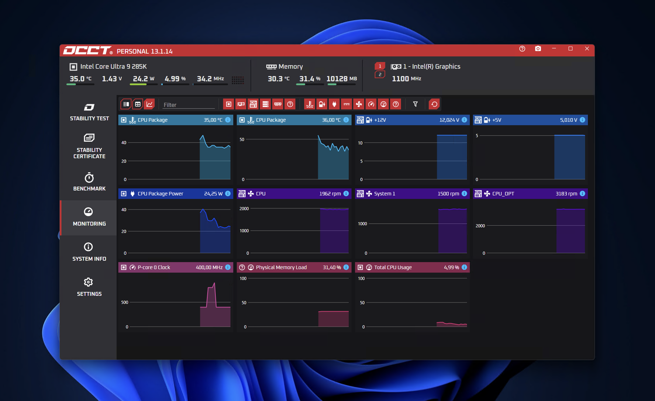Reset monitoring with the circular arrow button
Viewport: 655px width, 401px height.
(434, 104)
